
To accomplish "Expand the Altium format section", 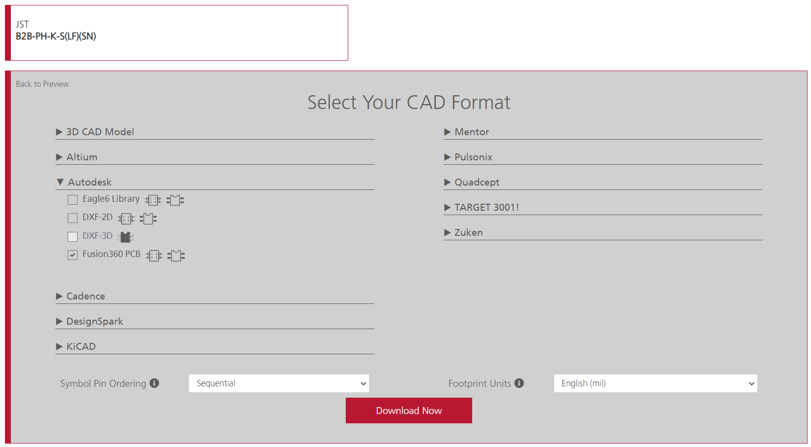I will tap(81, 157).
